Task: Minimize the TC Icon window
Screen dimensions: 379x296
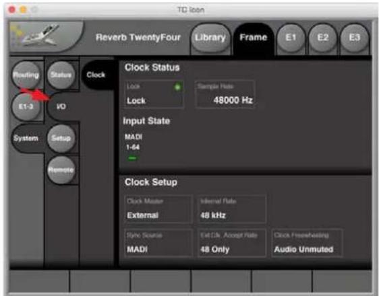Action: 23,9
